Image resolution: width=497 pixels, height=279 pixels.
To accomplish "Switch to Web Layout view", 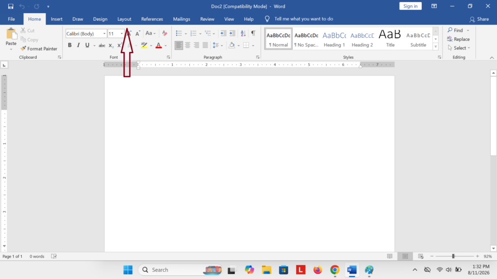I will 421,256.
